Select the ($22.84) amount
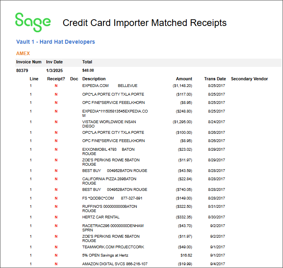The width and height of the screenshot is (283, 268). coord(185,179)
